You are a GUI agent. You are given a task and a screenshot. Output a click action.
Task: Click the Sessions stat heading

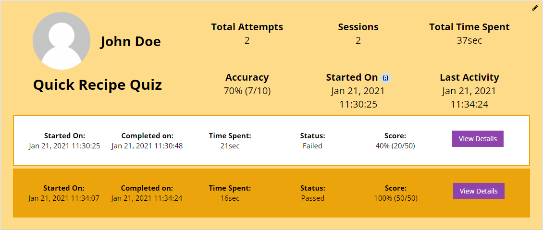tap(358, 26)
